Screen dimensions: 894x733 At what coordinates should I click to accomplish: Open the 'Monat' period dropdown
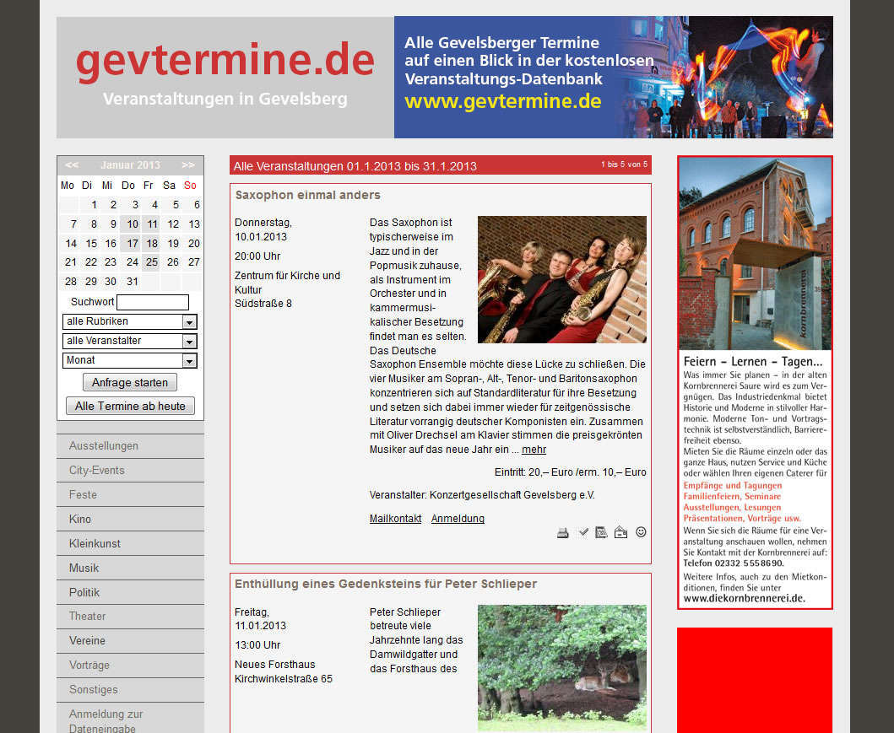point(129,360)
